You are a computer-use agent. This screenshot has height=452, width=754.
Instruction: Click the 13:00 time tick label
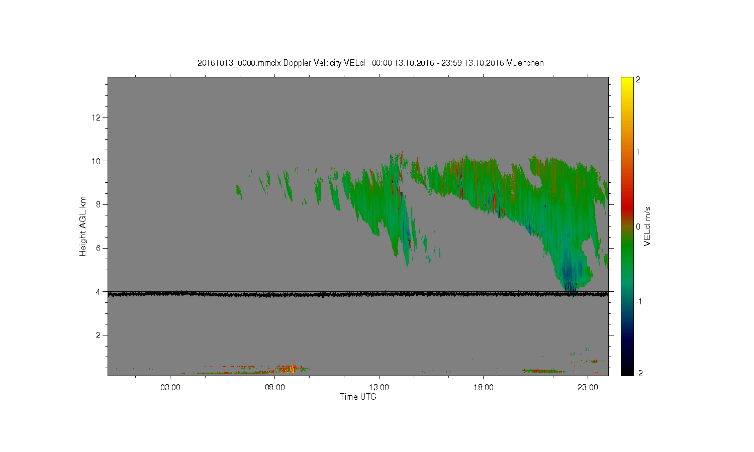[379, 387]
